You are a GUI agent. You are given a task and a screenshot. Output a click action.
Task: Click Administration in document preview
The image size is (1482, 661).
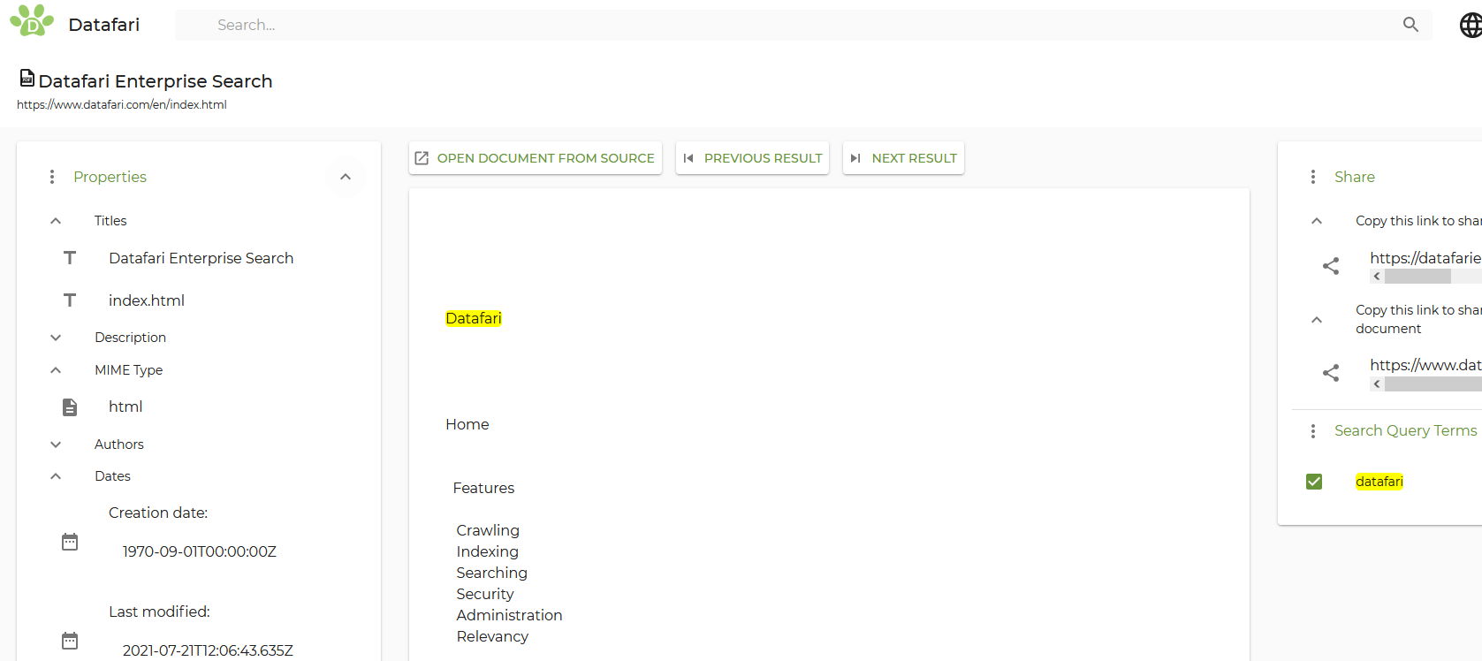tap(510, 615)
